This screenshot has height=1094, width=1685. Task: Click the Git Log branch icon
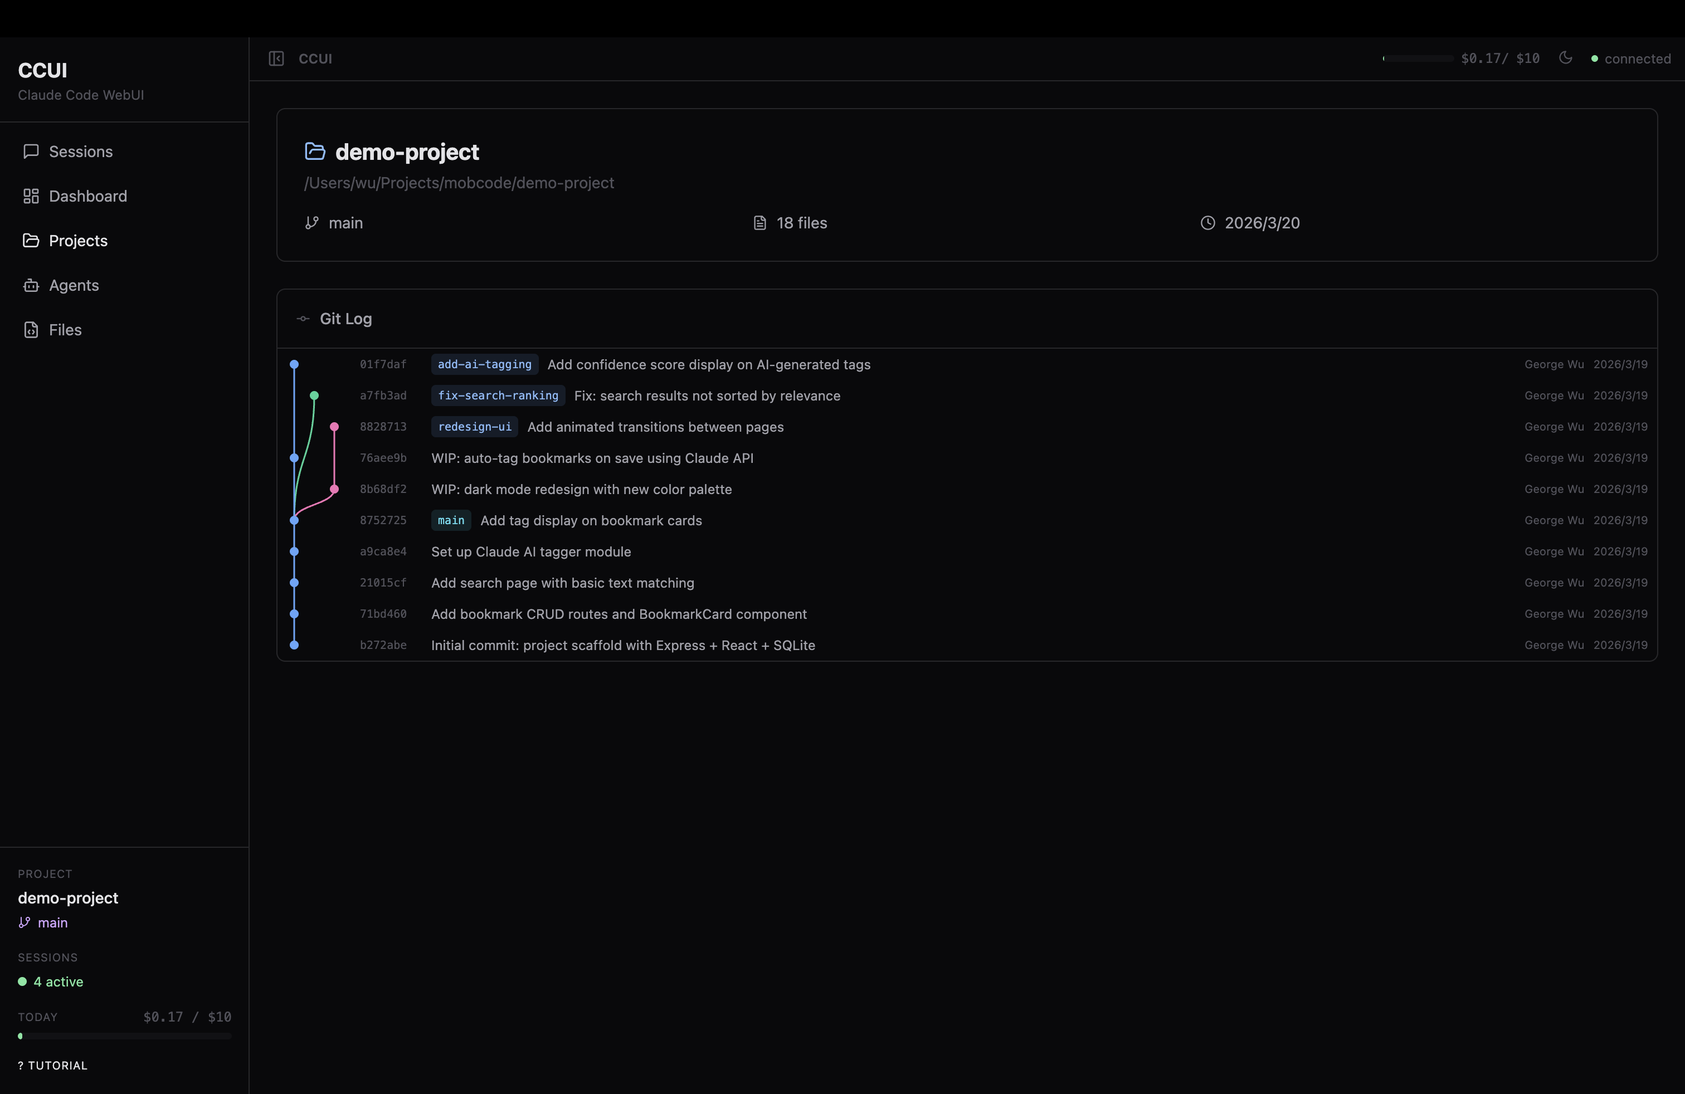coord(303,319)
